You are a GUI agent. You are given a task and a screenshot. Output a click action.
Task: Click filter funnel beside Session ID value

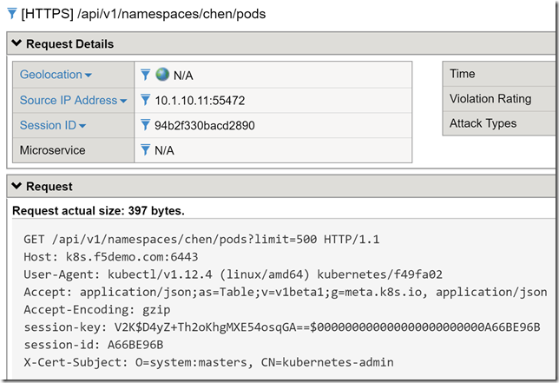point(146,125)
